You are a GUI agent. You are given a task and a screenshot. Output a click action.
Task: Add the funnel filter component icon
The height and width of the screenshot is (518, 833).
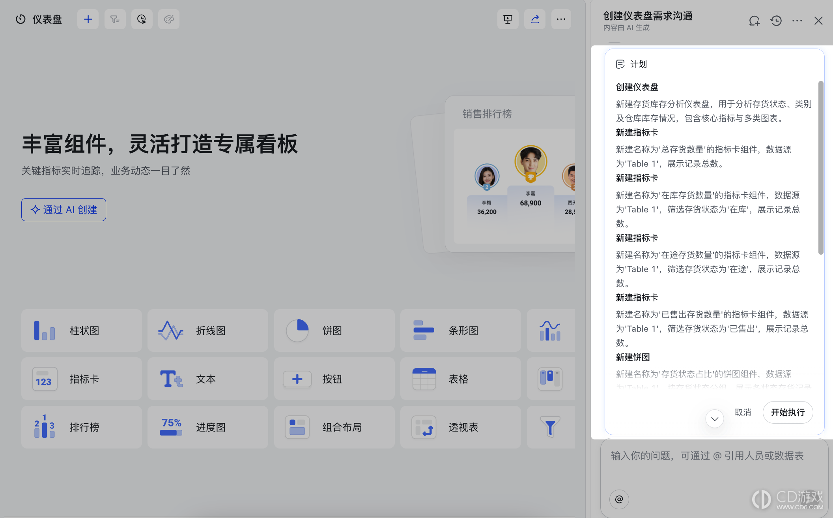[551, 427]
